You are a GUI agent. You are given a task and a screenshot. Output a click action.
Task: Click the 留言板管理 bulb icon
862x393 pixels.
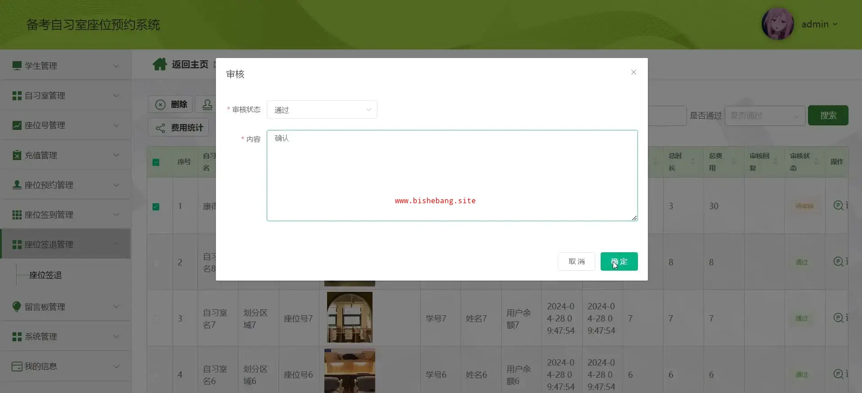coord(17,307)
